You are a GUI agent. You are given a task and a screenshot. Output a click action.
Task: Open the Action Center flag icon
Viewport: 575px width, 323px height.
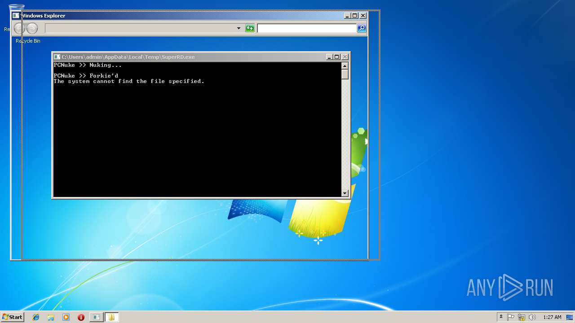pyautogui.click(x=511, y=317)
